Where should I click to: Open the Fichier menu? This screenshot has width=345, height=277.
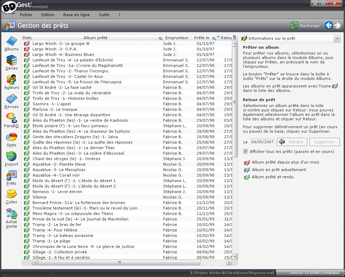26,15
